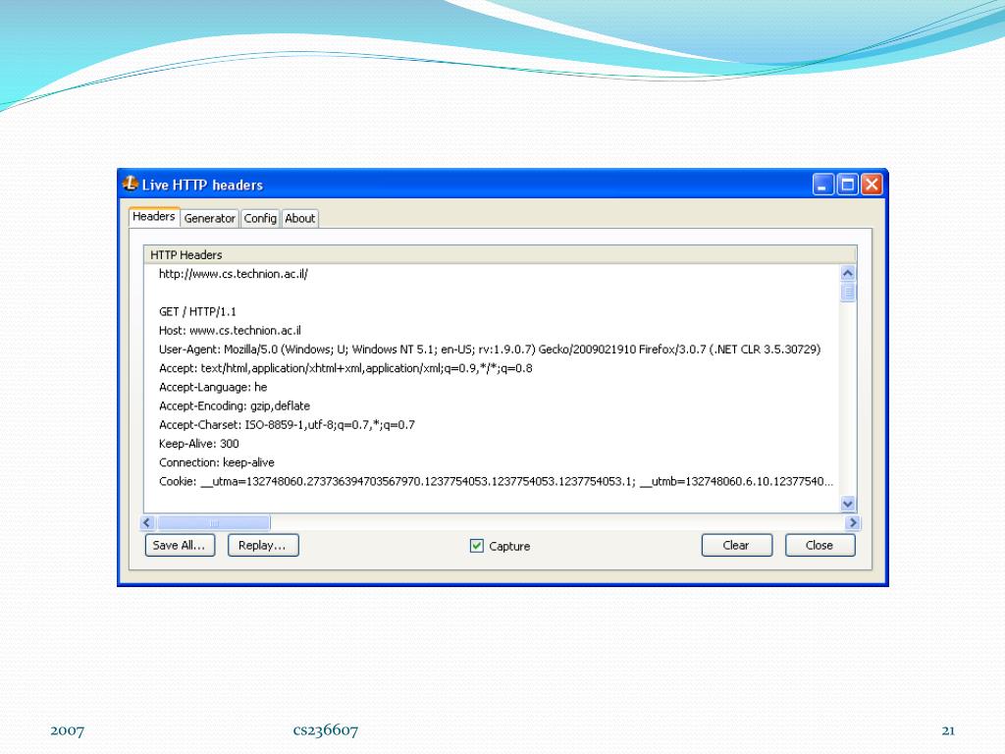Image resolution: width=1005 pixels, height=754 pixels.
Task: Click the 2007 slide footer text
Action: pyautogui.click(x=68, y=730)
